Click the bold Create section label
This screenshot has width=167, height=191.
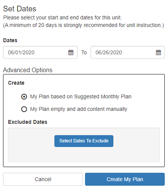pyautogui.click(x=16, y=83)
